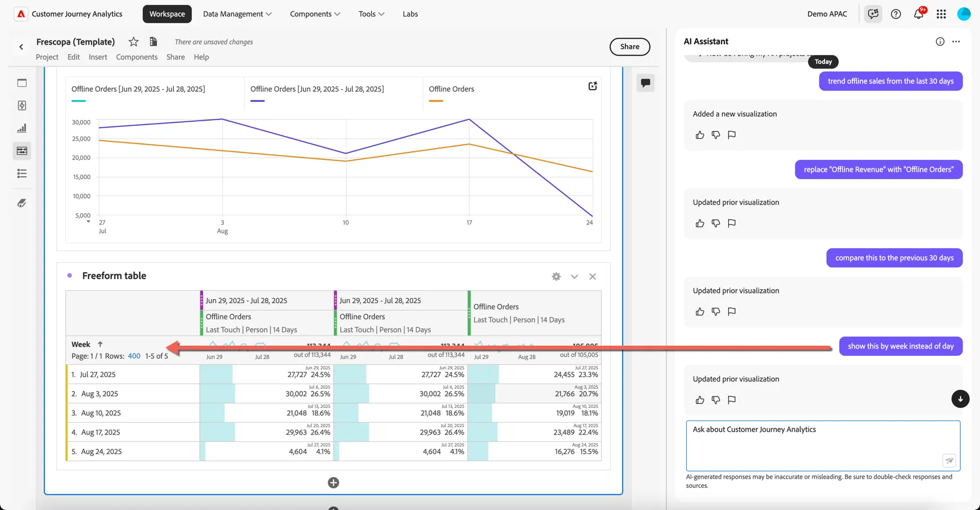Open Freeform table settings gear
This screenshot has height=510, width=980.
pyautogui.click(x=556, y=277)
